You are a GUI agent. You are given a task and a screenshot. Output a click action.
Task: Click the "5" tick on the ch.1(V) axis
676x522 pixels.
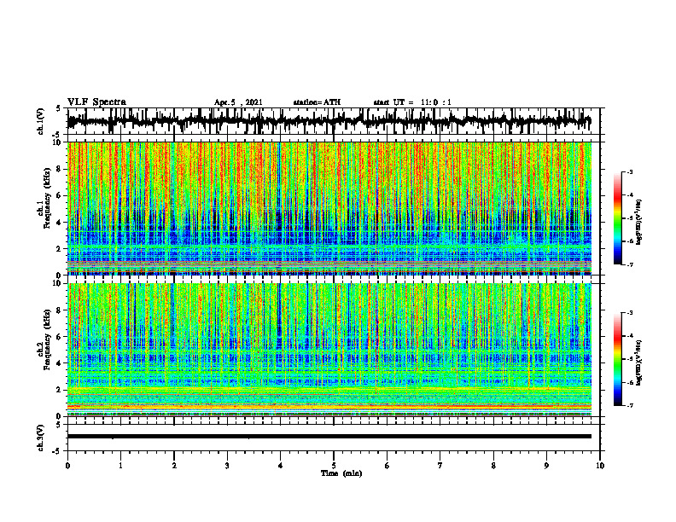click(x=58, y=109)
